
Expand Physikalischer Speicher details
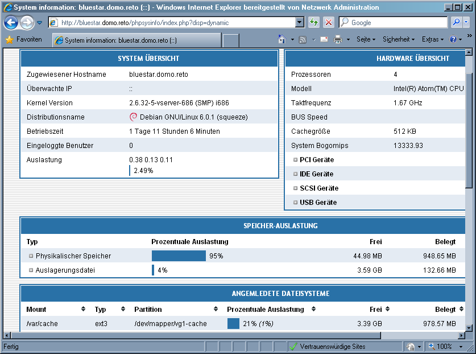tap(31, 256)
